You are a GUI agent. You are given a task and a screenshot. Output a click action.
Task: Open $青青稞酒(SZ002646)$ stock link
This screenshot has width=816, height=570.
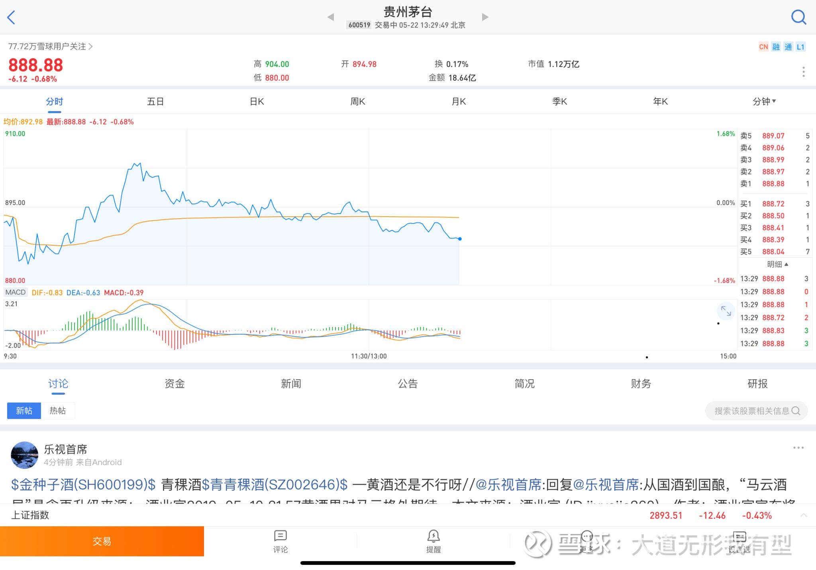pyautogui.click(x=275, y=485)
